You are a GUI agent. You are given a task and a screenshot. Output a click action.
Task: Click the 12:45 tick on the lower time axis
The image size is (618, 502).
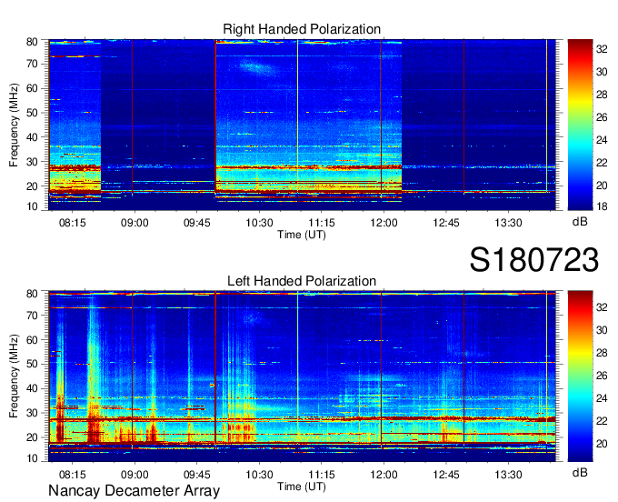click(445, 475)
